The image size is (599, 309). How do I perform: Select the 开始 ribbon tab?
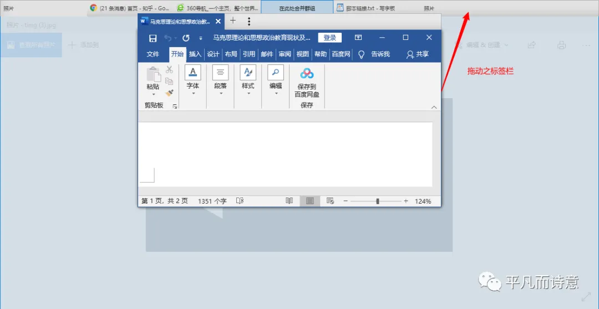tap(177, 54)
